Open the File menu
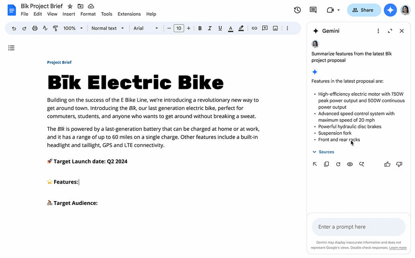The image size is (415, 258). (x=25, y=14)
